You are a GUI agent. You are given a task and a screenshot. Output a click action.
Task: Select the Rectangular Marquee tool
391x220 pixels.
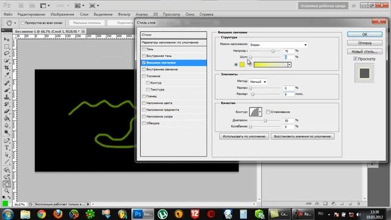[7, 46]
